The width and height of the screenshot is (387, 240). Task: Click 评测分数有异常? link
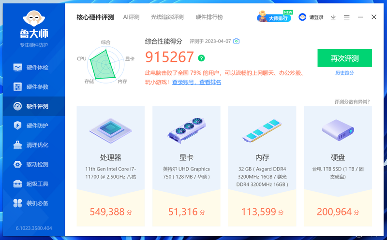coord(352,102)
